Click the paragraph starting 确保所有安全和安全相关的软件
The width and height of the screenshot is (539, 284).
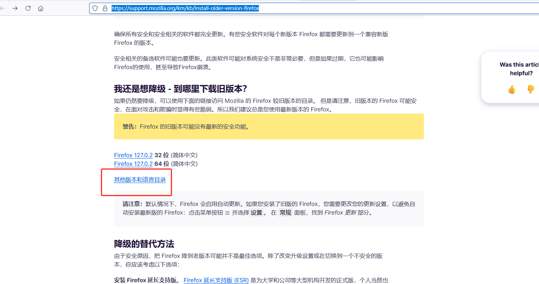(x=251, y=39)
